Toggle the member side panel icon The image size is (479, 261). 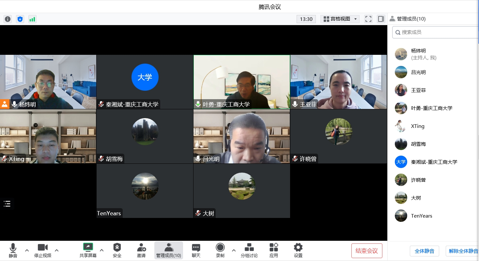(x=381, y=19)
